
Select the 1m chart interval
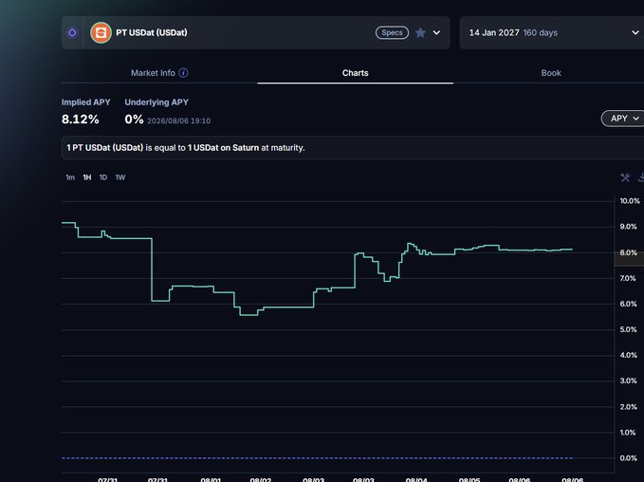click(70, 177)
